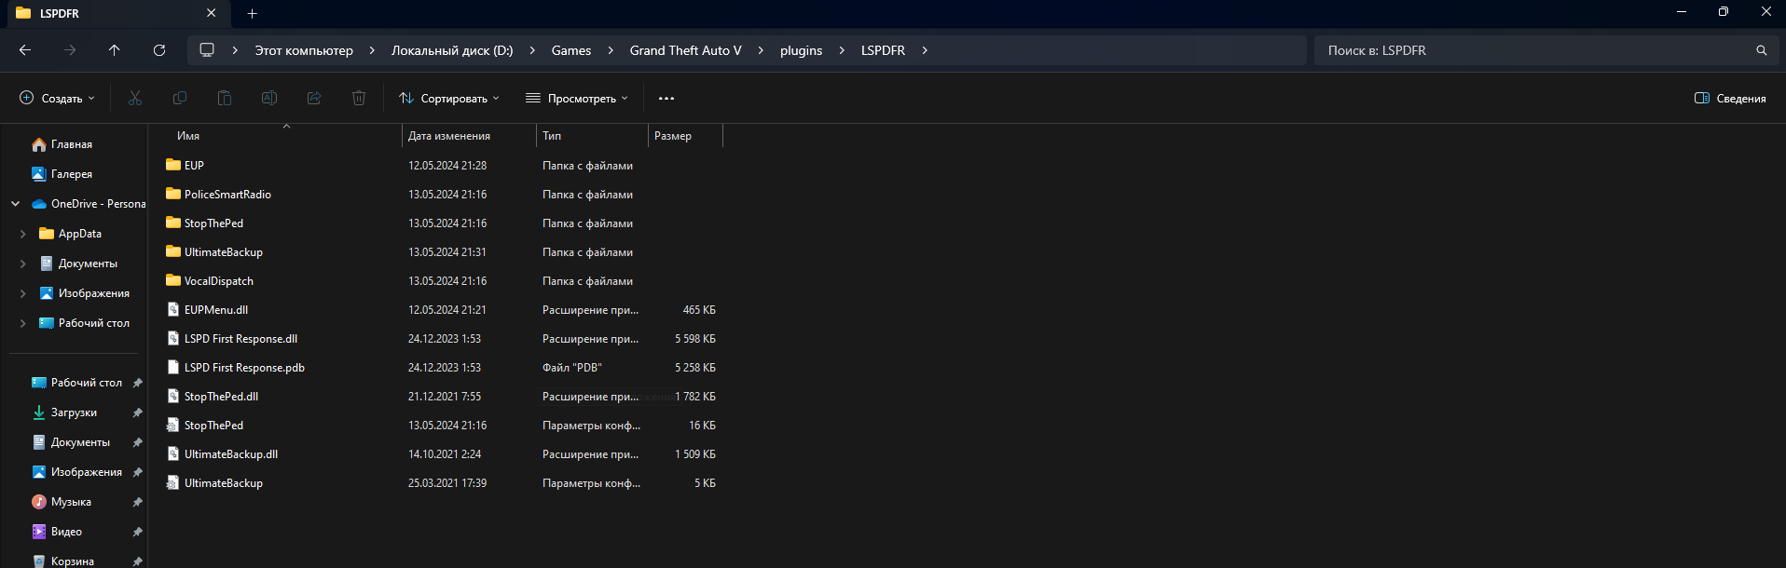Click the pin icon next to Музыка
Viewport: 1786px width, 568px height.
coord(137,502)
